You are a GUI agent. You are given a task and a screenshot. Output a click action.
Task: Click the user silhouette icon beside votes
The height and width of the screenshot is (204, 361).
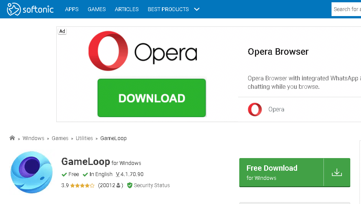pos(118,185)
